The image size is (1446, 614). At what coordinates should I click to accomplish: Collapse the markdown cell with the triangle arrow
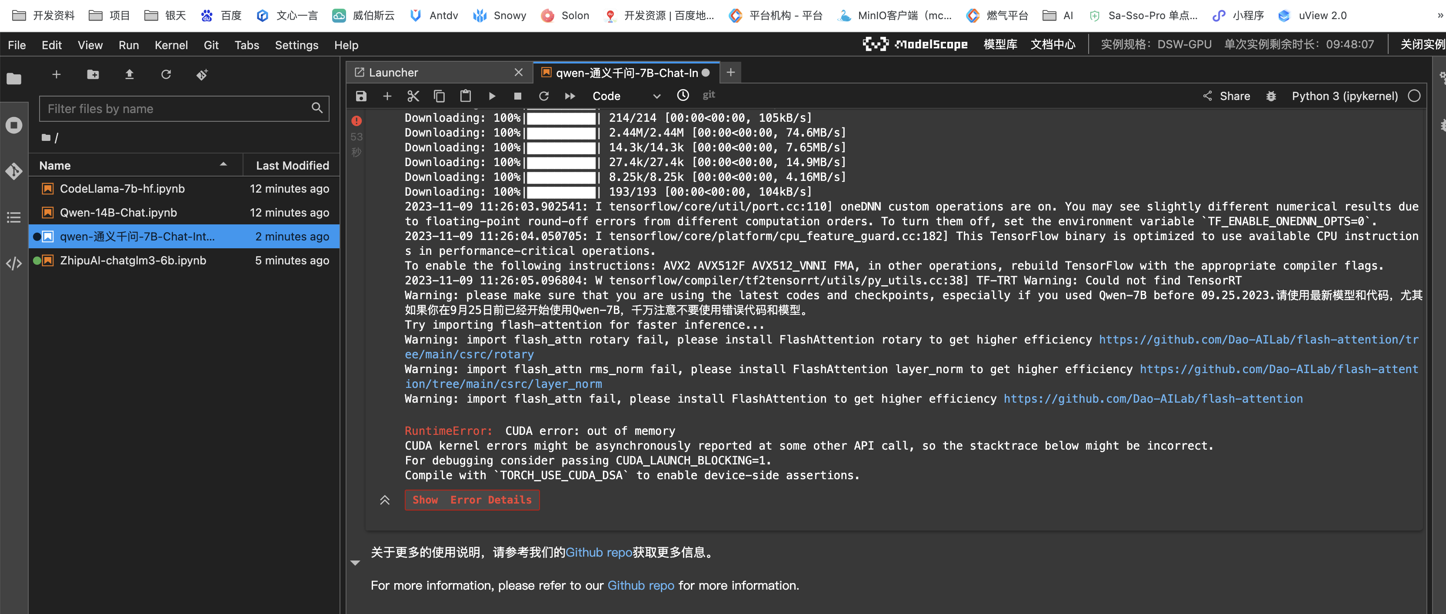[355, 562]
